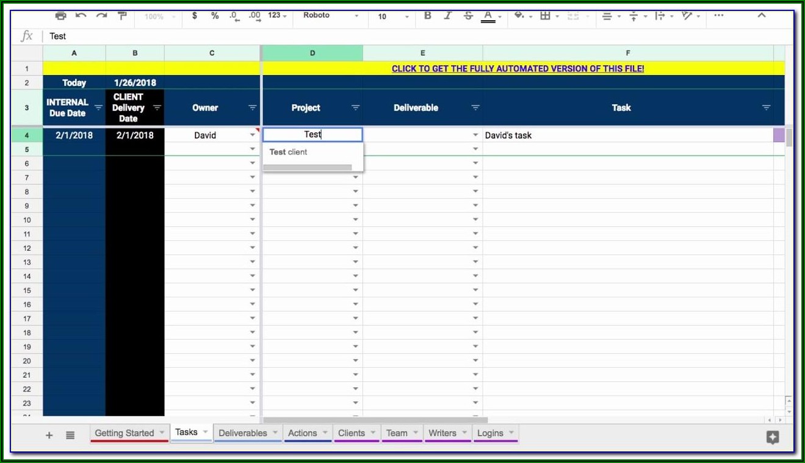Expand the Deliverable dropdown in row 4
The image size is (805, 463).
tap(475, 135)
